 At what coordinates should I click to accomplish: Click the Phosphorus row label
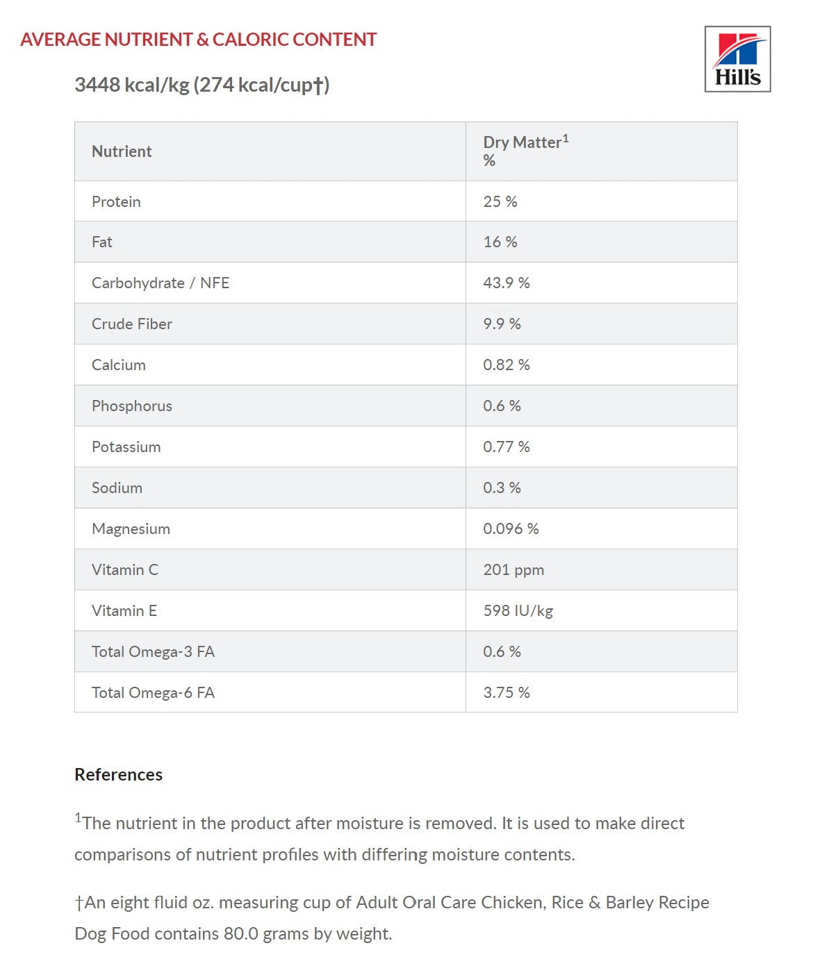point(132,406)
